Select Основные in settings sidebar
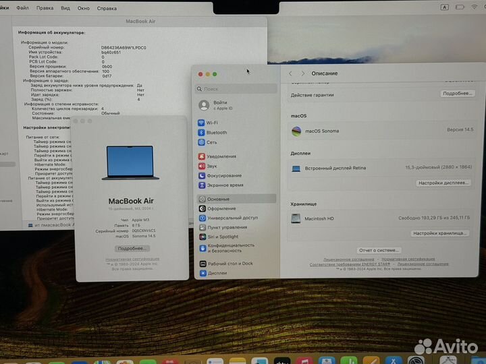Viewport: 486px width, 364px height. (x=236, y=199)
